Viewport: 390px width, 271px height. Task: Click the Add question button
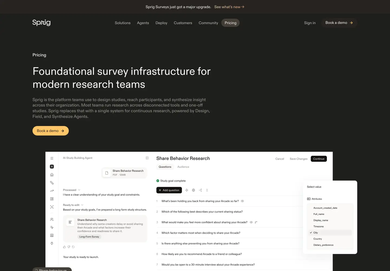169,190
